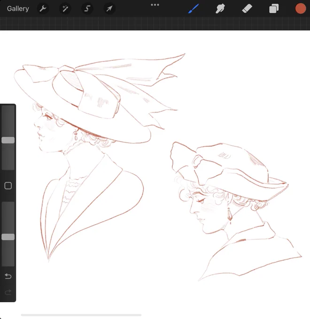Open the Layers panel
310x319 pixels.
point(274,9)
